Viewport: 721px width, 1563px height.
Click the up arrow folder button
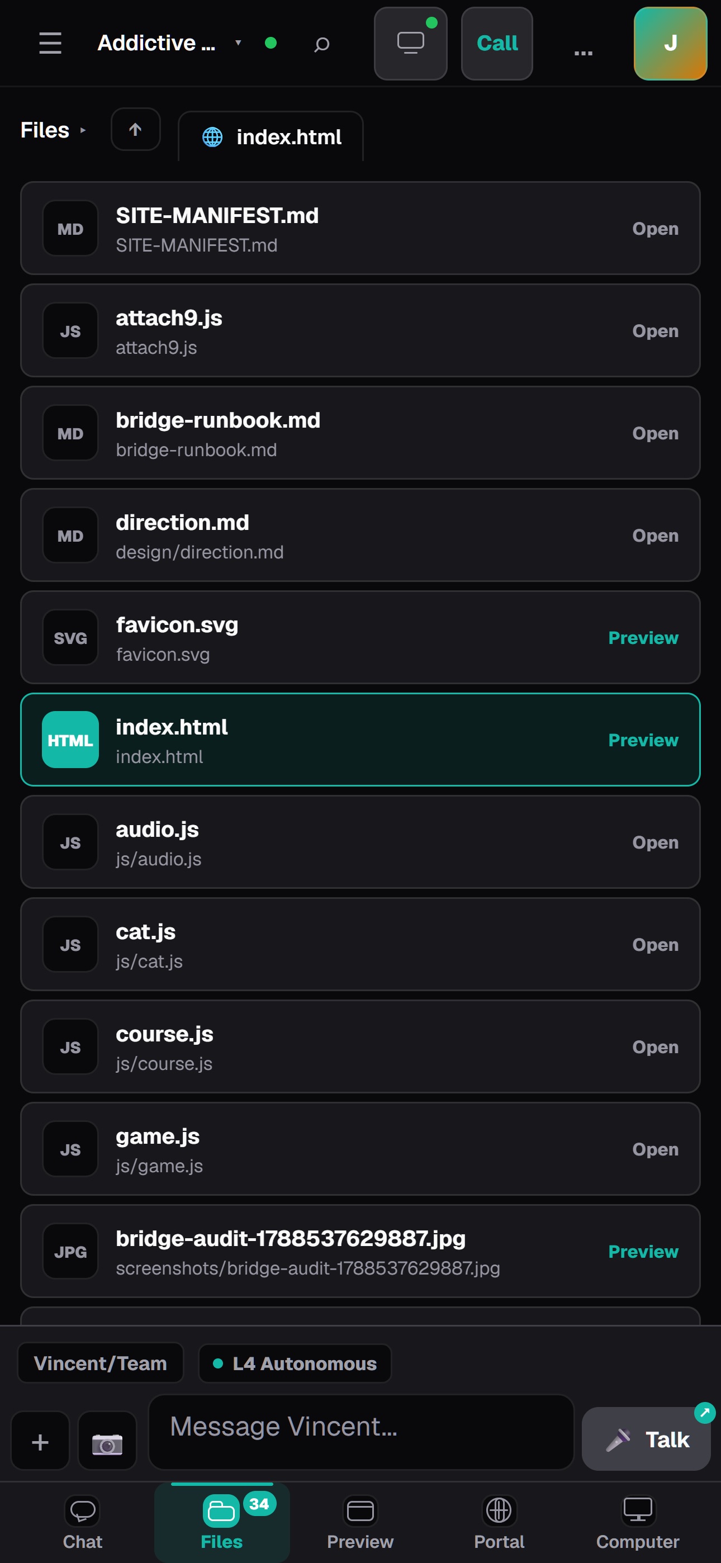tap(135, 129)
